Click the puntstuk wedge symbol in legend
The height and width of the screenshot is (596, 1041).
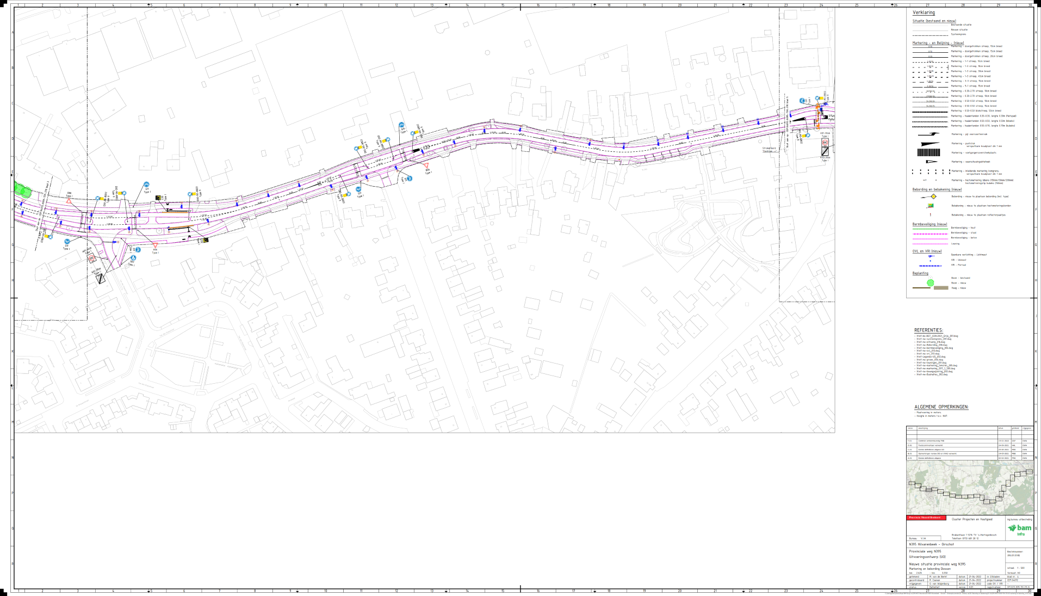(x=928, y=144)
